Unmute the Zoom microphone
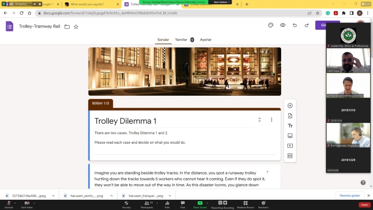Screen dimensions: 373x210 pos(8,204)
